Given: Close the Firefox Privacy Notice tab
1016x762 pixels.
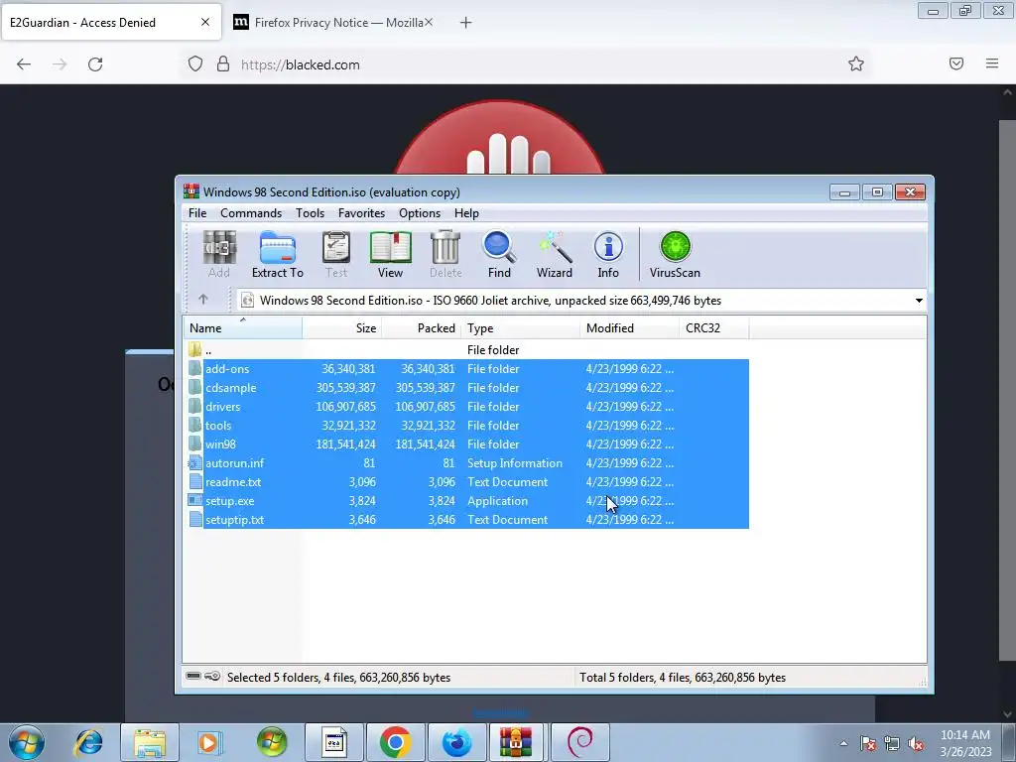Looking at the screenshot, I should (429, 23).
